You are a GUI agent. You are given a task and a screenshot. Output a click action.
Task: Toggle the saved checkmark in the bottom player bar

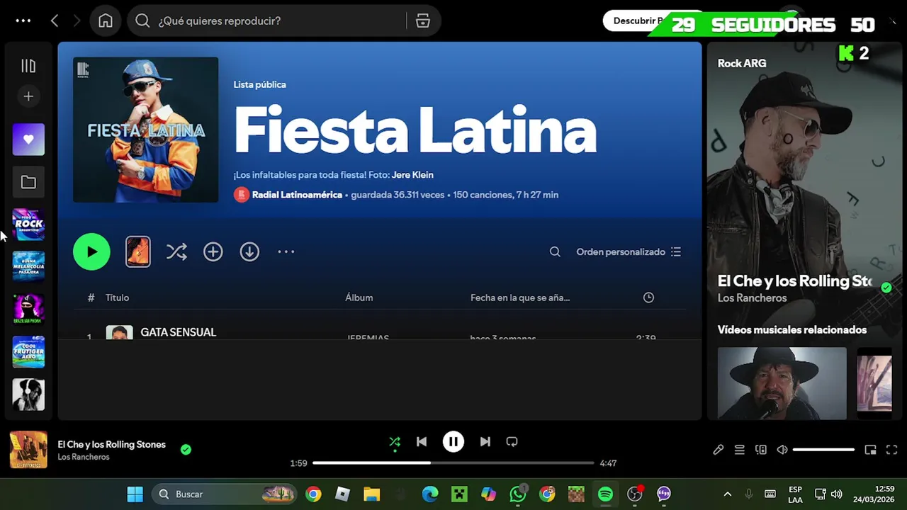pyautogui.click(x=186, y=449)
